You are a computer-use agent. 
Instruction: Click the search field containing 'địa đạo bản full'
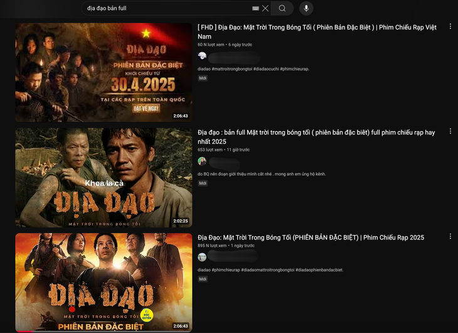tap(176, 8)
